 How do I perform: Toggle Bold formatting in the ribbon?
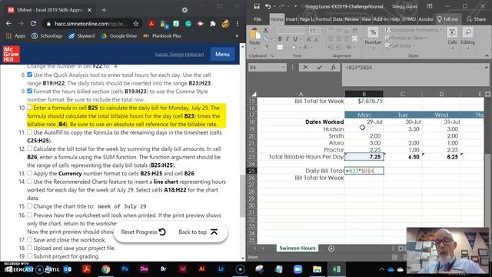click(x=280, y=39)
